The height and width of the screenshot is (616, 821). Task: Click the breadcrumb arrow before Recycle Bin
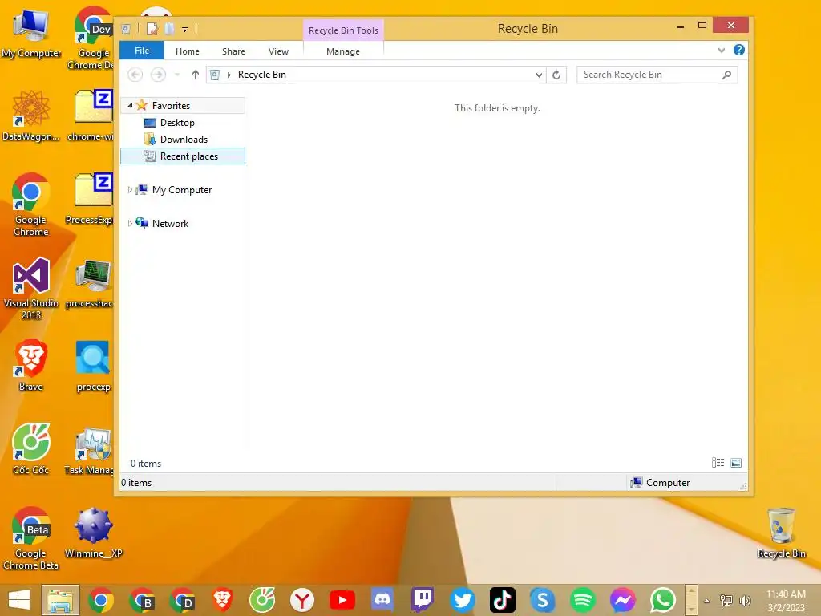click(x=229, y=75)
